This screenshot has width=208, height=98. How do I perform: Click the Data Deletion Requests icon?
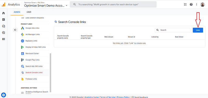click(x=22, y=18)
